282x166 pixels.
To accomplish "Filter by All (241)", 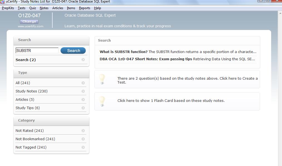I will coord(51,83).
